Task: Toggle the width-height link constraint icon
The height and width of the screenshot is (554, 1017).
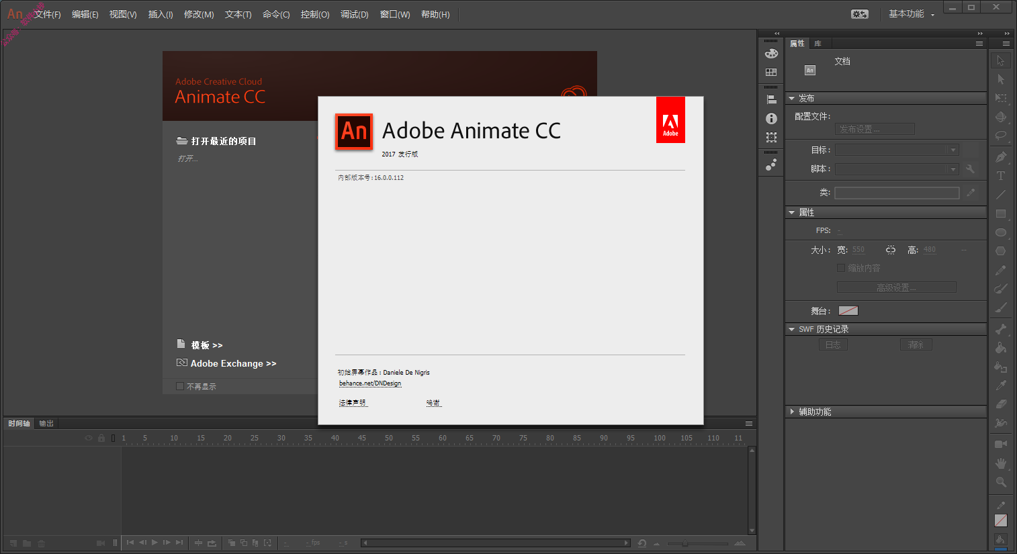Action: click(x=891, y=250)
